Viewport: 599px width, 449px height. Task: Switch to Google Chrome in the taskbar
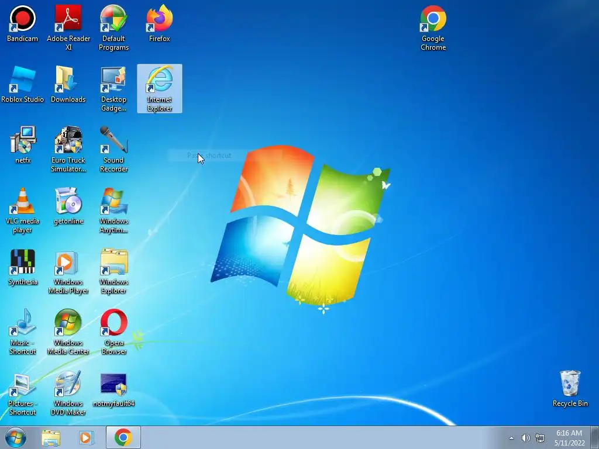coord(123,437)
